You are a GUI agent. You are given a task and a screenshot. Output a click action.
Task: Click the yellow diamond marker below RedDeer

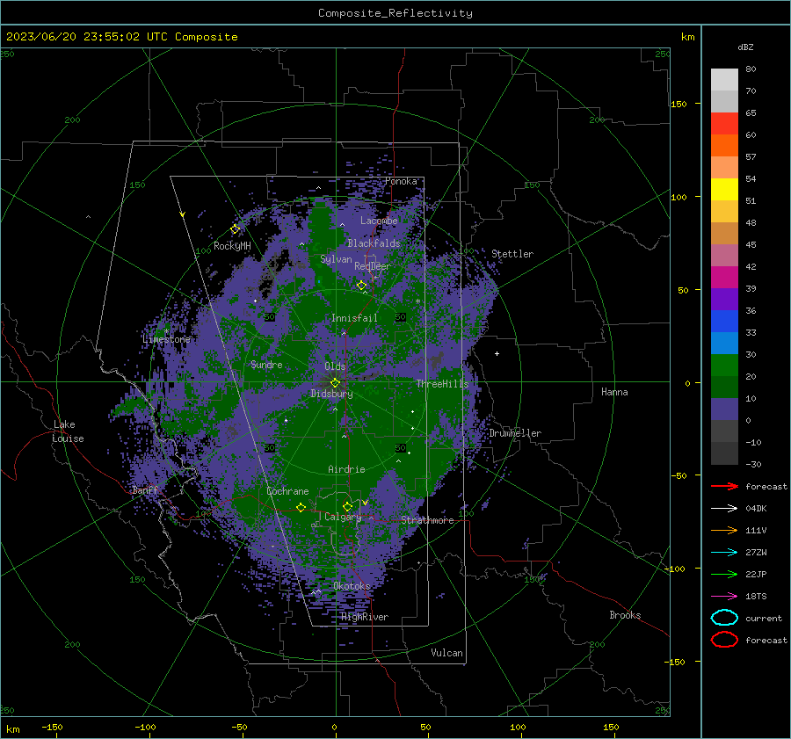pos(361,285)
